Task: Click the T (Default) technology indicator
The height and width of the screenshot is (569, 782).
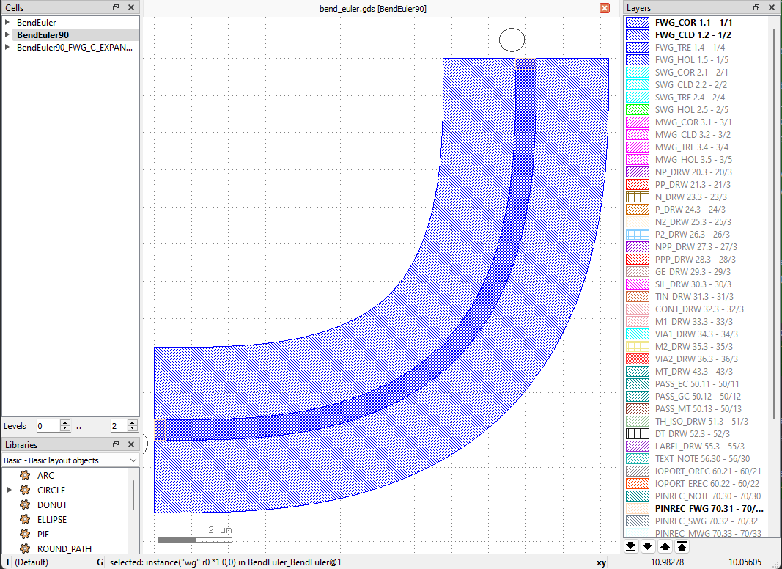Action: 27,562
